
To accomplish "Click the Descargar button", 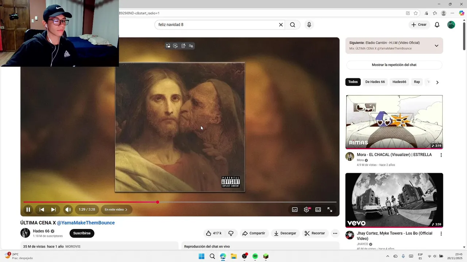I will click(285, 233).
